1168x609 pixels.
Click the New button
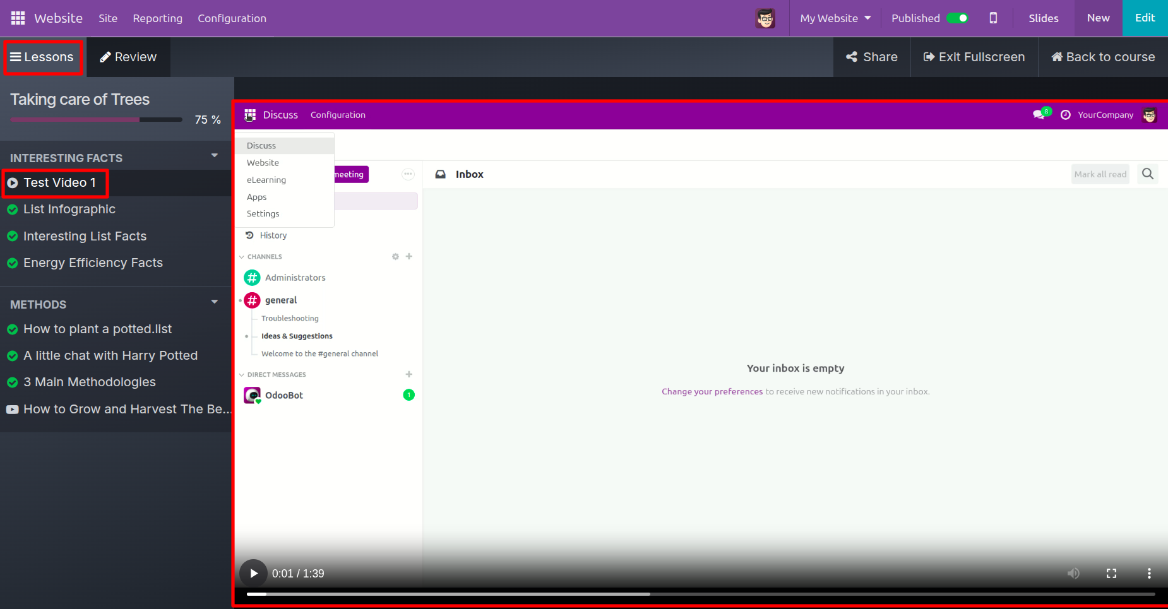pyautogui.click(x=1098, y=18)
